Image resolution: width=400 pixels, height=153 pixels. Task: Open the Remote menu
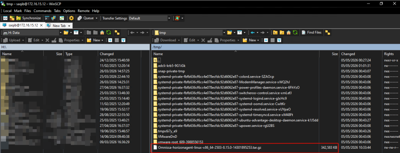click(x=84, y=11)
